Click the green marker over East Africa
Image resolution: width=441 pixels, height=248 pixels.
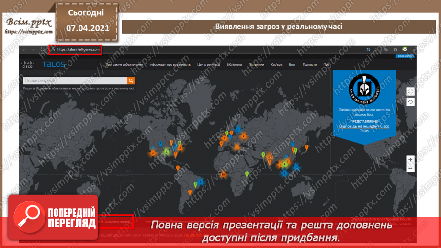click(247, 174)
